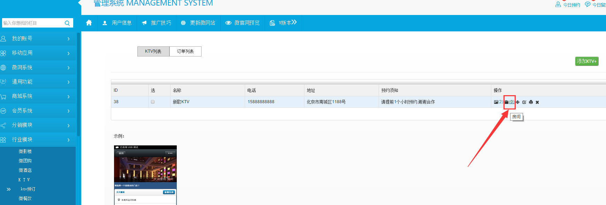The image size is (606, 205).
Task: Open the 微酒店 submenu item
Action: [25, 170]
